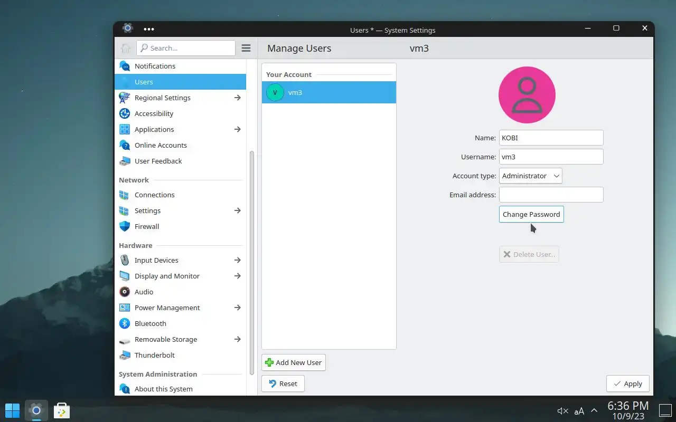Open the Online Accounts icon
676x422 pixels.
[x=125, y=145]
